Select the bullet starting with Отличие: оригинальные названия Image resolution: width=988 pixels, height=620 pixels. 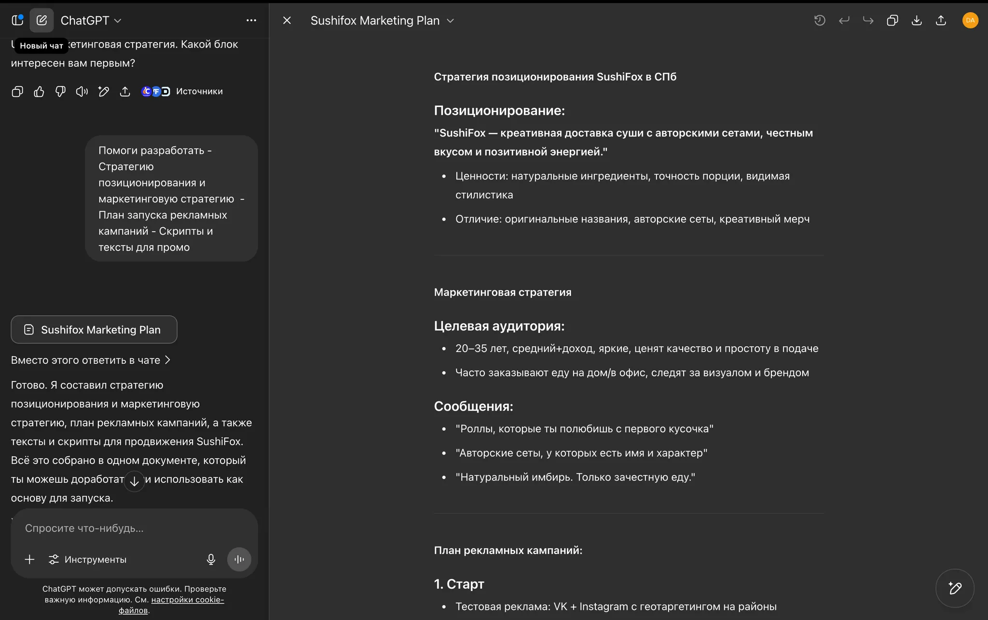[632, 219]
